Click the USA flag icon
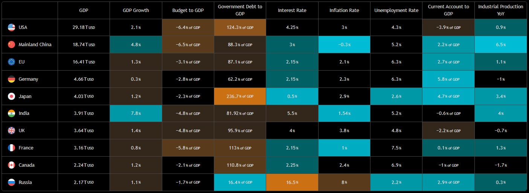Viewport: 529px width, 193px height. tap(11, 27)
